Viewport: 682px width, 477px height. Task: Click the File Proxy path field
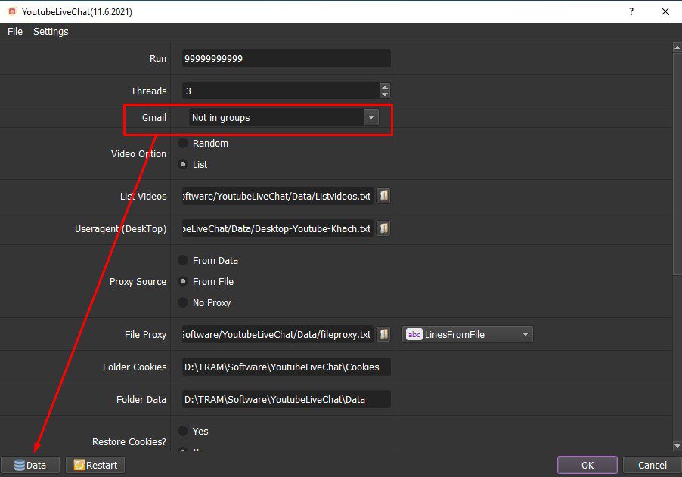pos(277,334)
